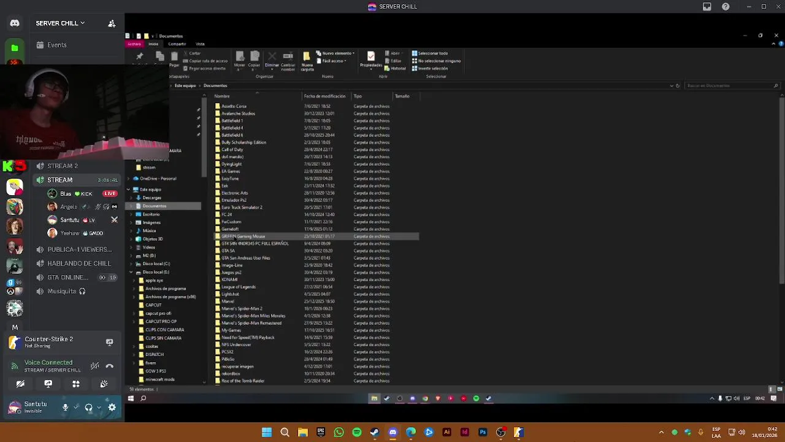Sort files by the Nombre column header
785x442 pixels.
[x=258, y=96]
